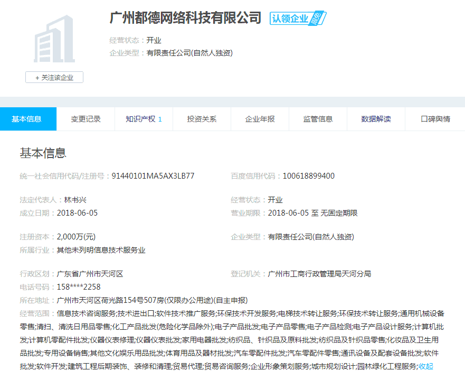Click the 基本信息 section heading
Screen dimensions: 465x389
[43, 153]
